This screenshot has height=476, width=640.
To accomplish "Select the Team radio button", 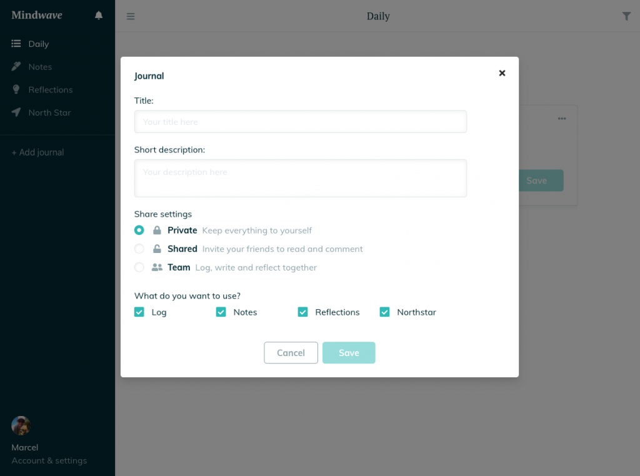I will click(x=139, y=267).
